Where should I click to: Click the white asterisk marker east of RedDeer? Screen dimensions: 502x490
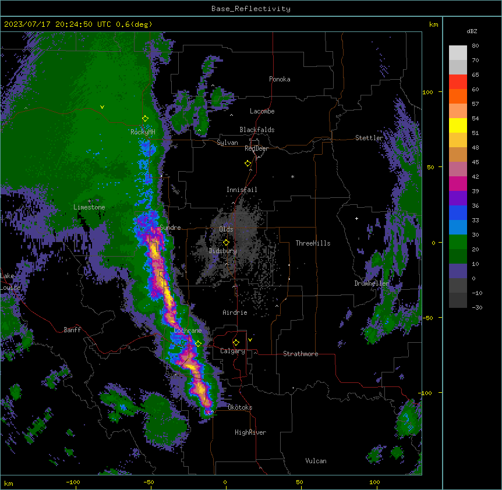coord(292,176)
